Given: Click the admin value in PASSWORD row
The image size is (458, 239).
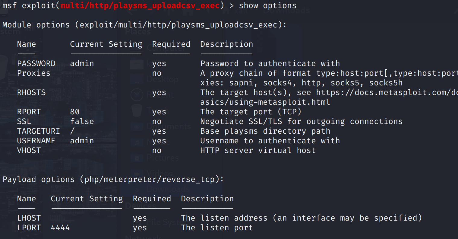Looking at the screenshot, I should (82, 63).
